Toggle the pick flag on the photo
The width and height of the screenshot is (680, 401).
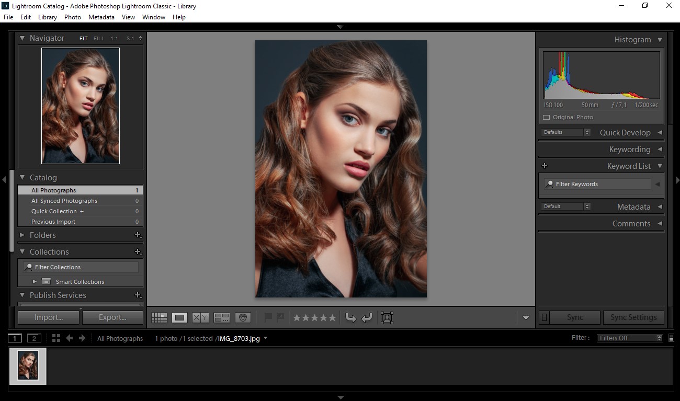pyautogui.click(x=268, y=317)
